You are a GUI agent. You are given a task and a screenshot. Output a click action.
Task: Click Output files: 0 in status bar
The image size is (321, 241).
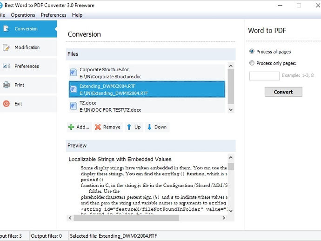(x=46, y=236)
